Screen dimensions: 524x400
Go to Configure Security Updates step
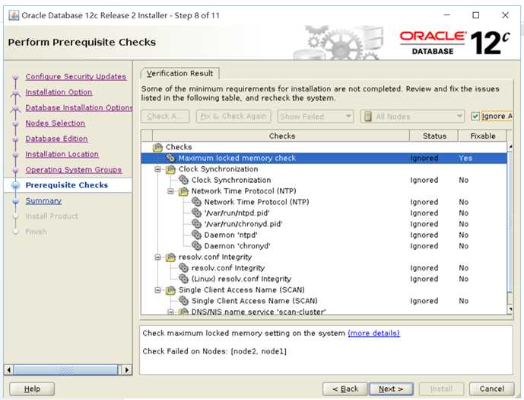click(x=76, y=76)
